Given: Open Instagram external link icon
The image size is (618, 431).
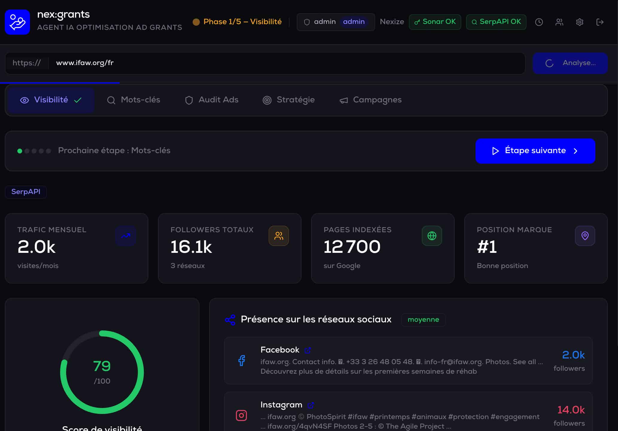Looking at the screenshot, I should pos(311,405).
